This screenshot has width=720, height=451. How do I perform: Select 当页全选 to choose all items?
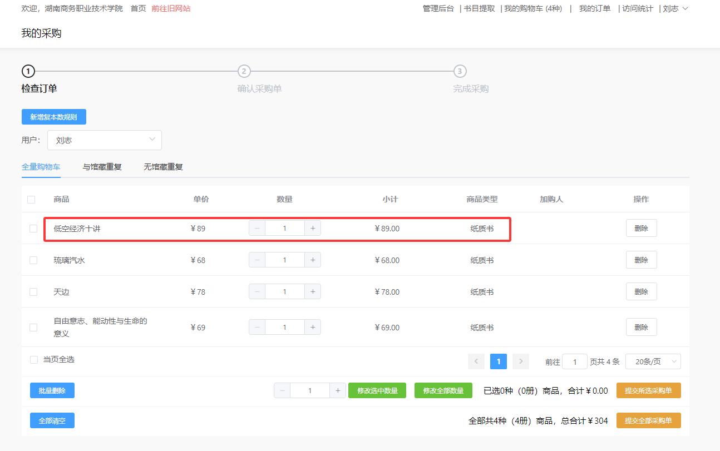pos(33,359)
